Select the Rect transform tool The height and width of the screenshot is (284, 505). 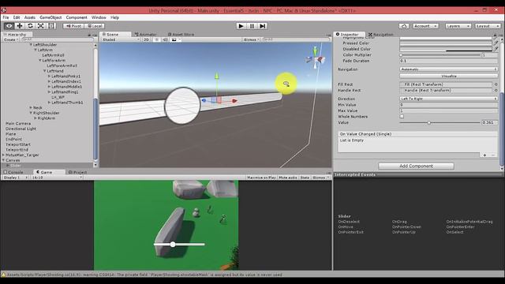click(51, 26)
